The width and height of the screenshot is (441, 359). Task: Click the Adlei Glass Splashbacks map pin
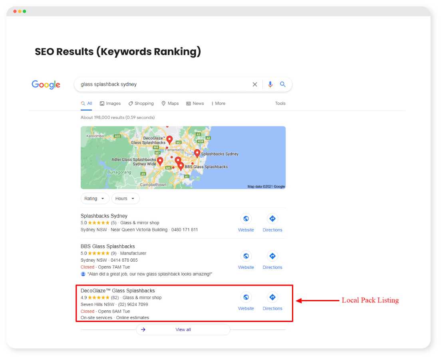pos(160,161)
